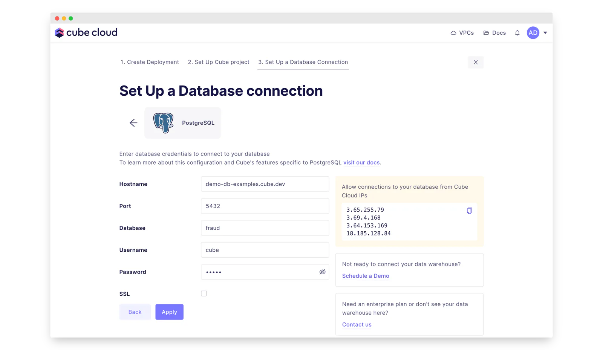Viewport: 603px width, 350px height.
Task: Select step 3. Set Up a Database Connection
Action: coord(303,62)
